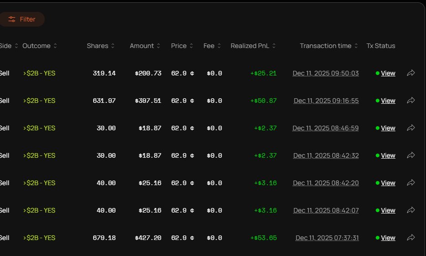Click the $0.0 fee in 08:46:59 row
This screenshot has height=256, width=426.
(214, 128)
